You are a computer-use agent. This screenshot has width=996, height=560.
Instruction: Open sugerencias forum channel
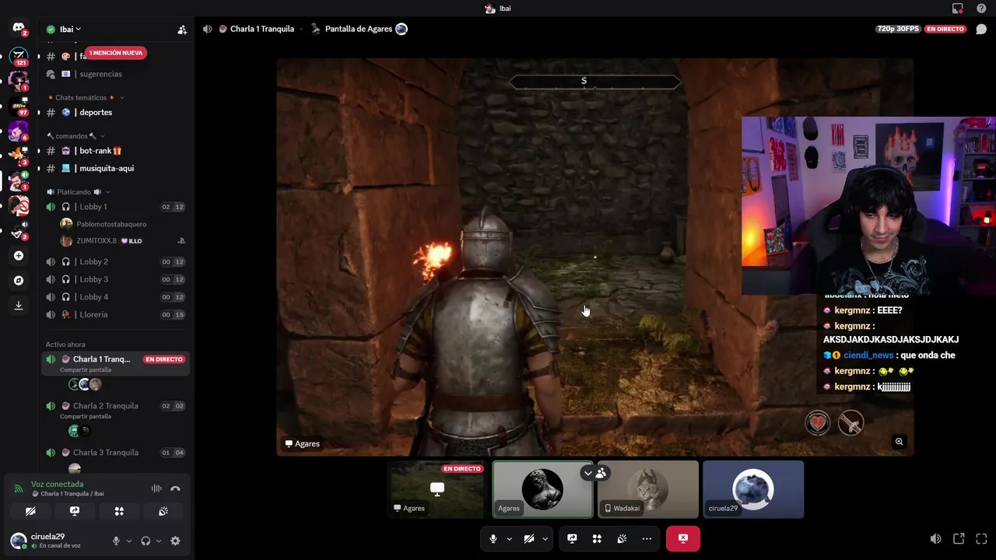tap(116, 74)
